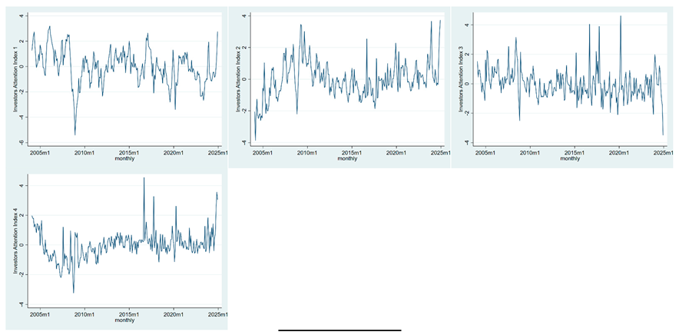Screen dimensions: 679x335
Task: Open the Investors Attention Index 3 graph
Action: click(570, 77)
